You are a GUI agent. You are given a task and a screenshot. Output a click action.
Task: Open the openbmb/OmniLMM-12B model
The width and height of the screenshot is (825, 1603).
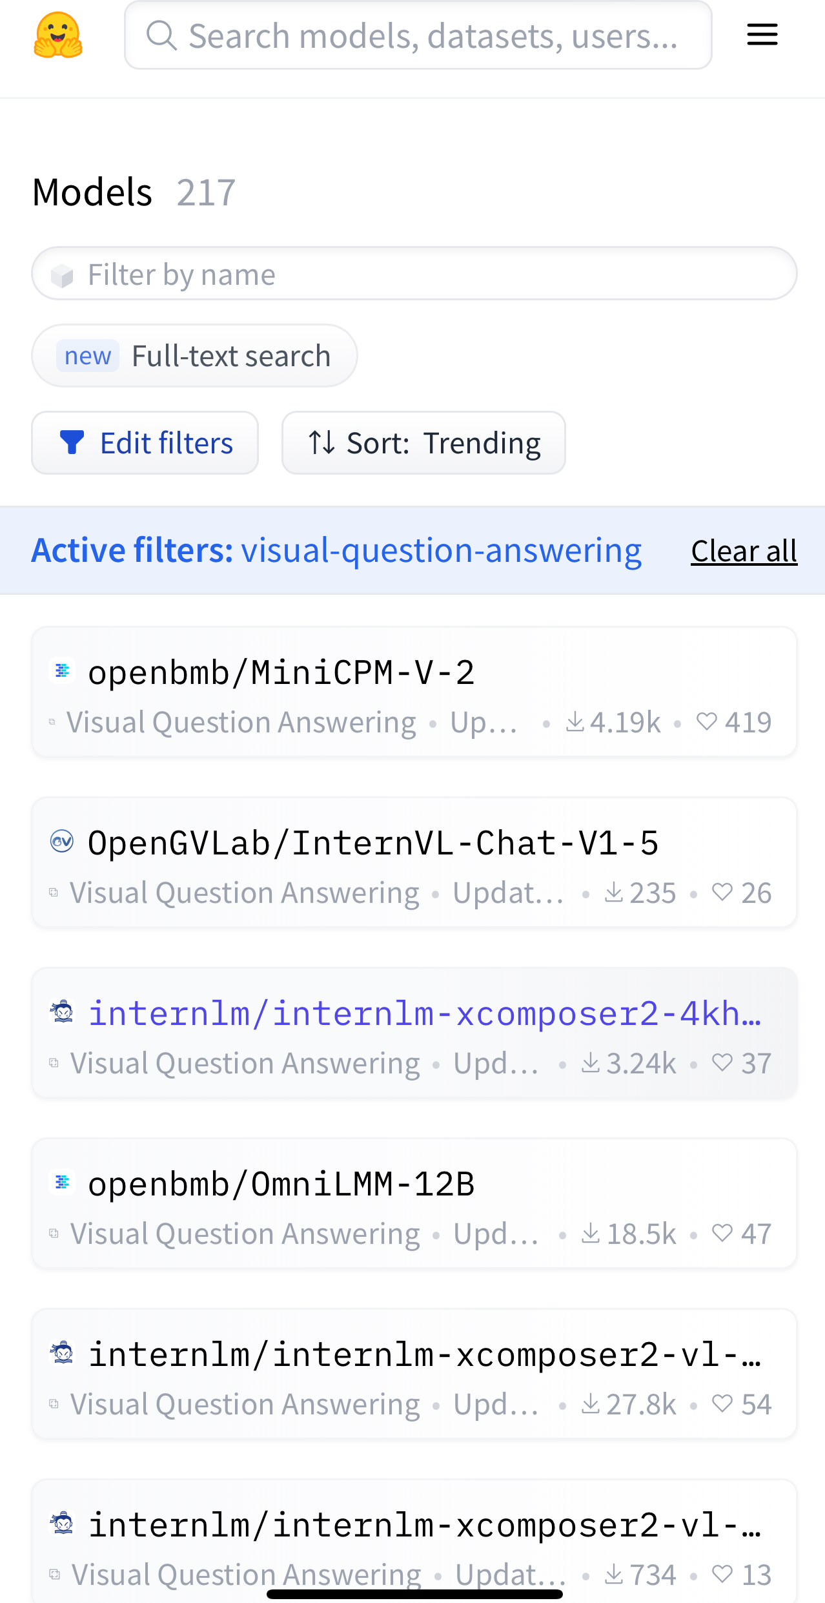(x=281, y=1184)
